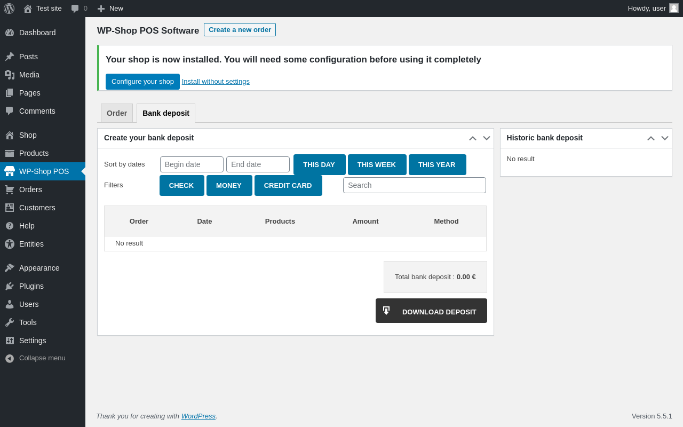Click the New label in admin bar
This screenshot has height=427, width=683.
point(116,9)
